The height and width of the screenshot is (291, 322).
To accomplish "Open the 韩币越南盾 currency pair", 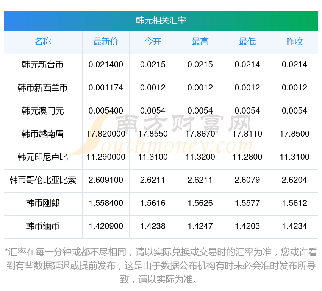I will click(43, 134).
